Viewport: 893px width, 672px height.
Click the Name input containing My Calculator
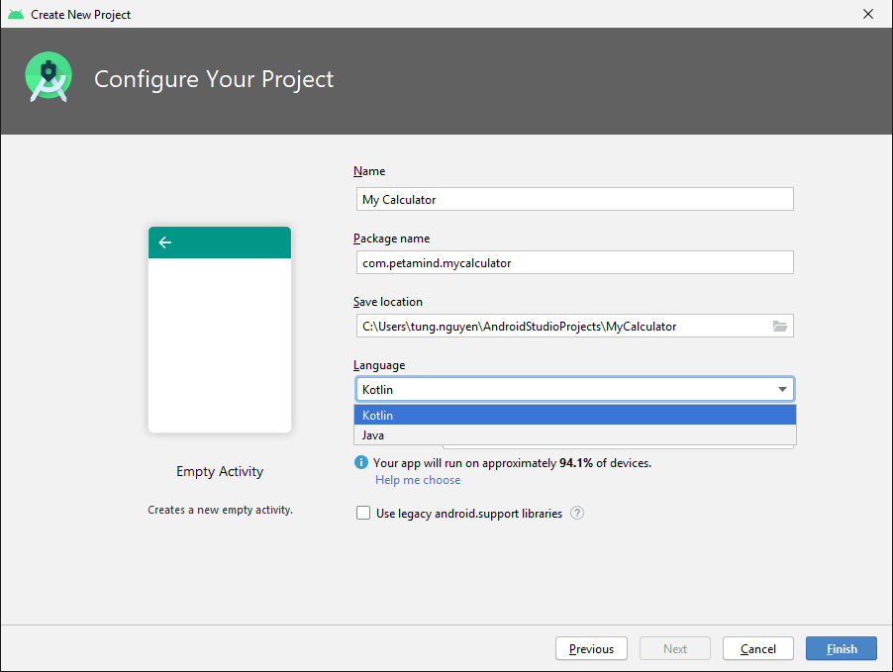(x=574, y=199)
